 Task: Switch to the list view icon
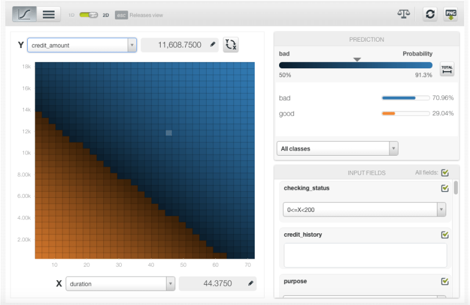49,14
